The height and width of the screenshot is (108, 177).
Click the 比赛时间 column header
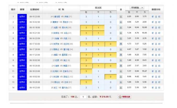tap(35, 9)
